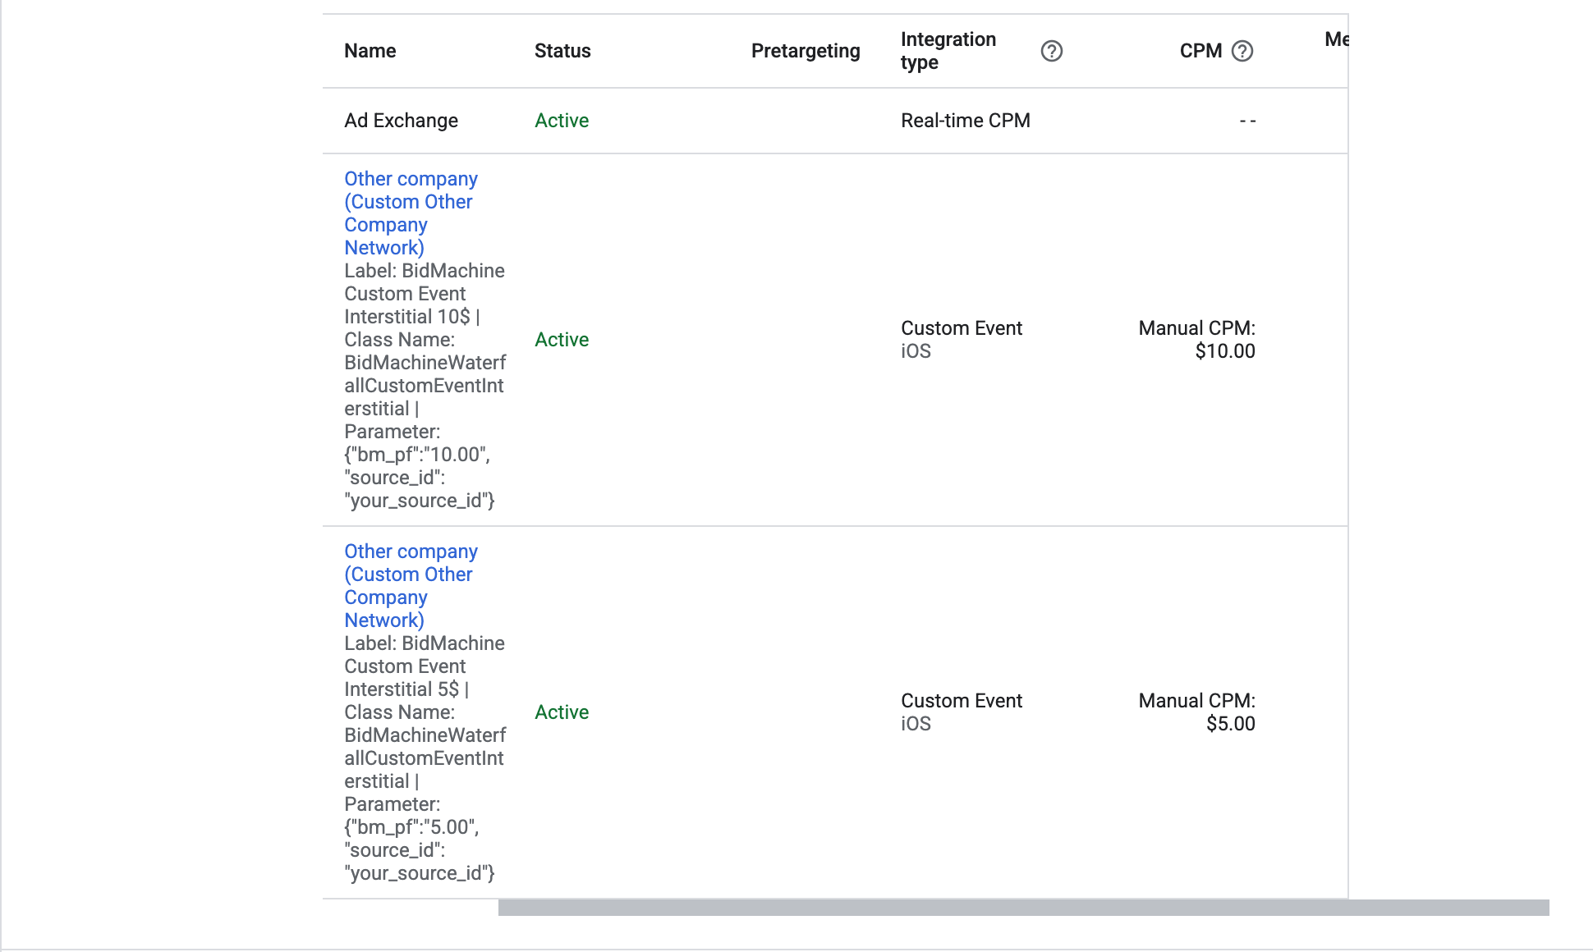The width and height of the screenshot is (1593, 952).
Task: Click the partially visible Me column header
Action: (1335, 39)
